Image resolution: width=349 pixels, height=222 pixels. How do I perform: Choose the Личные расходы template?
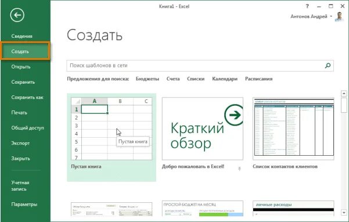(x=293, y=209)
